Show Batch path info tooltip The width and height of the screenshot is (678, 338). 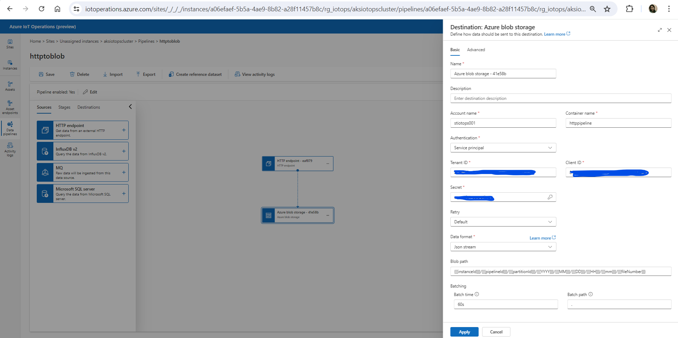[590, 294]
